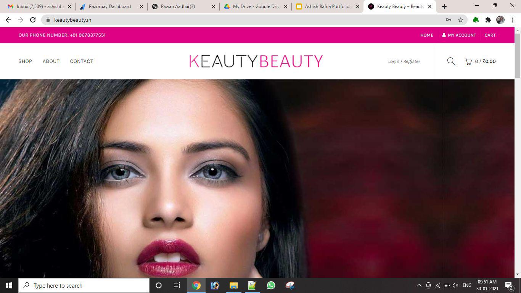Screen dimensions: 521x293
Task: Show hidden system tray icons
Action: point(419,285)
